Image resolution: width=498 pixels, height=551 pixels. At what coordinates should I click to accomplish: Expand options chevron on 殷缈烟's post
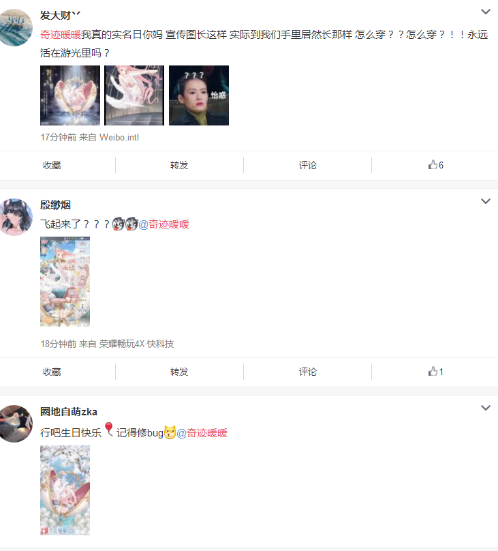click(x=485, y=201)
